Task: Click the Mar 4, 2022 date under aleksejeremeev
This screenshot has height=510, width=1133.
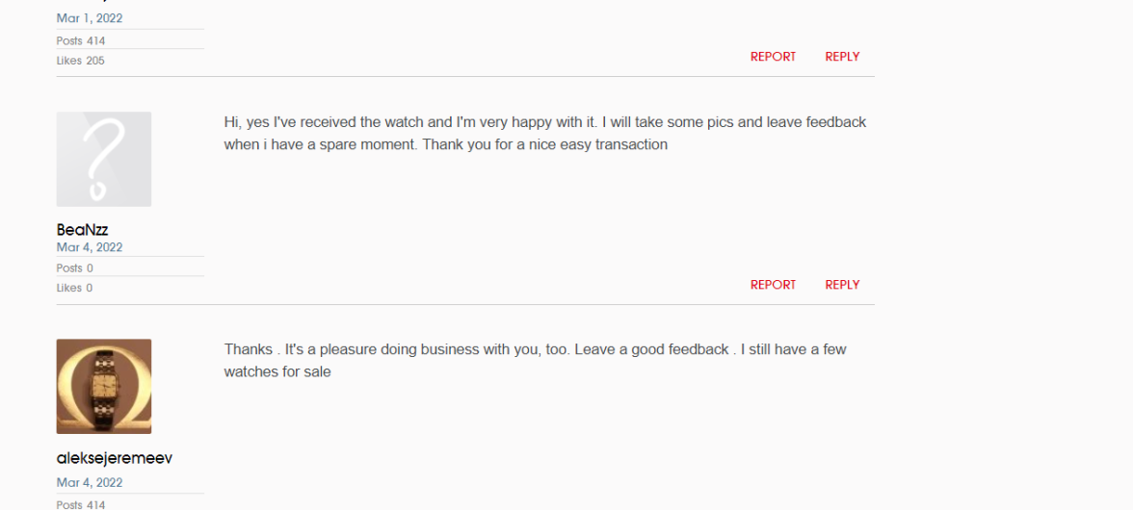Action: 90,482
